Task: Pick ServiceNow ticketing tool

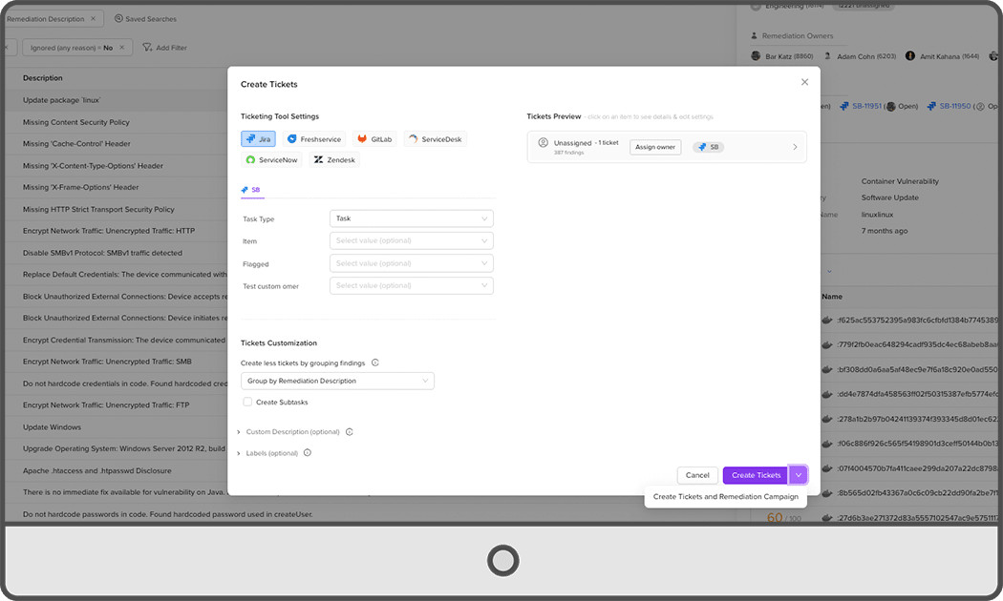Action: point(272,159)
